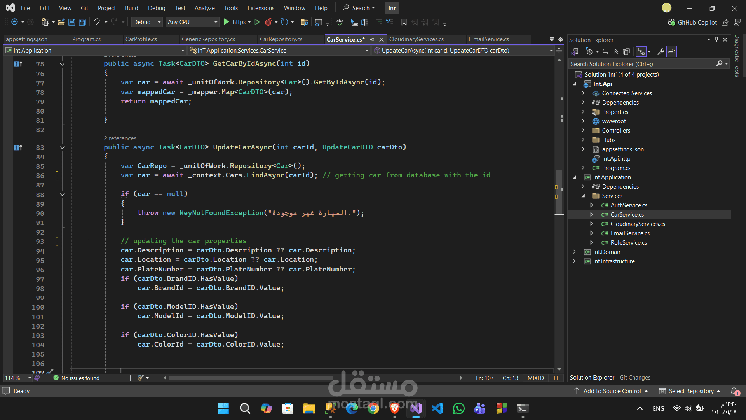Viewport: 746px width, 420px height.
Task: Toggle auto-hide pin for Solution Explorer
Action: point(716,40)
